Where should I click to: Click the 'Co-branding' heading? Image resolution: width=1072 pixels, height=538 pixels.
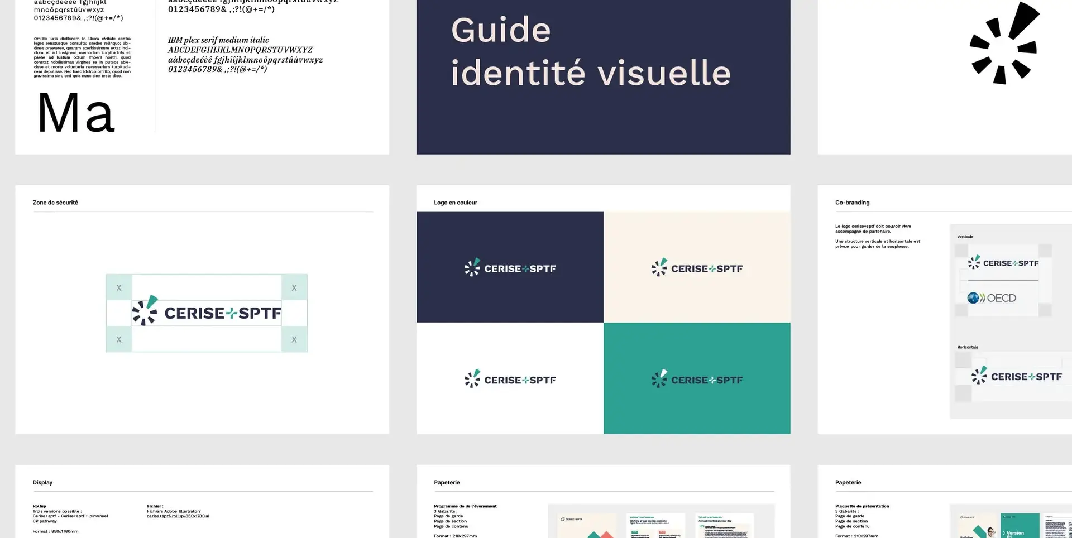click(x=852, y=203)
